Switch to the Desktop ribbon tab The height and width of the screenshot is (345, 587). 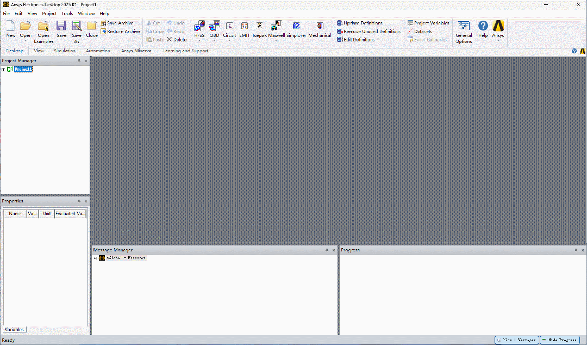pos(15,51)
